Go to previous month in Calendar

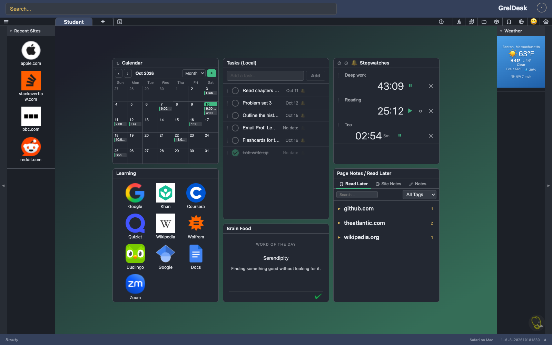(x=119, y=73)
